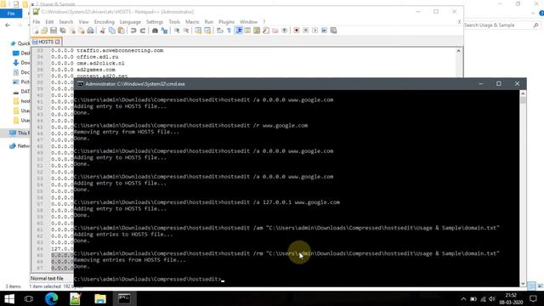Open Find with the binoculars icon
The image size is (544, 306).
(155, 31)
